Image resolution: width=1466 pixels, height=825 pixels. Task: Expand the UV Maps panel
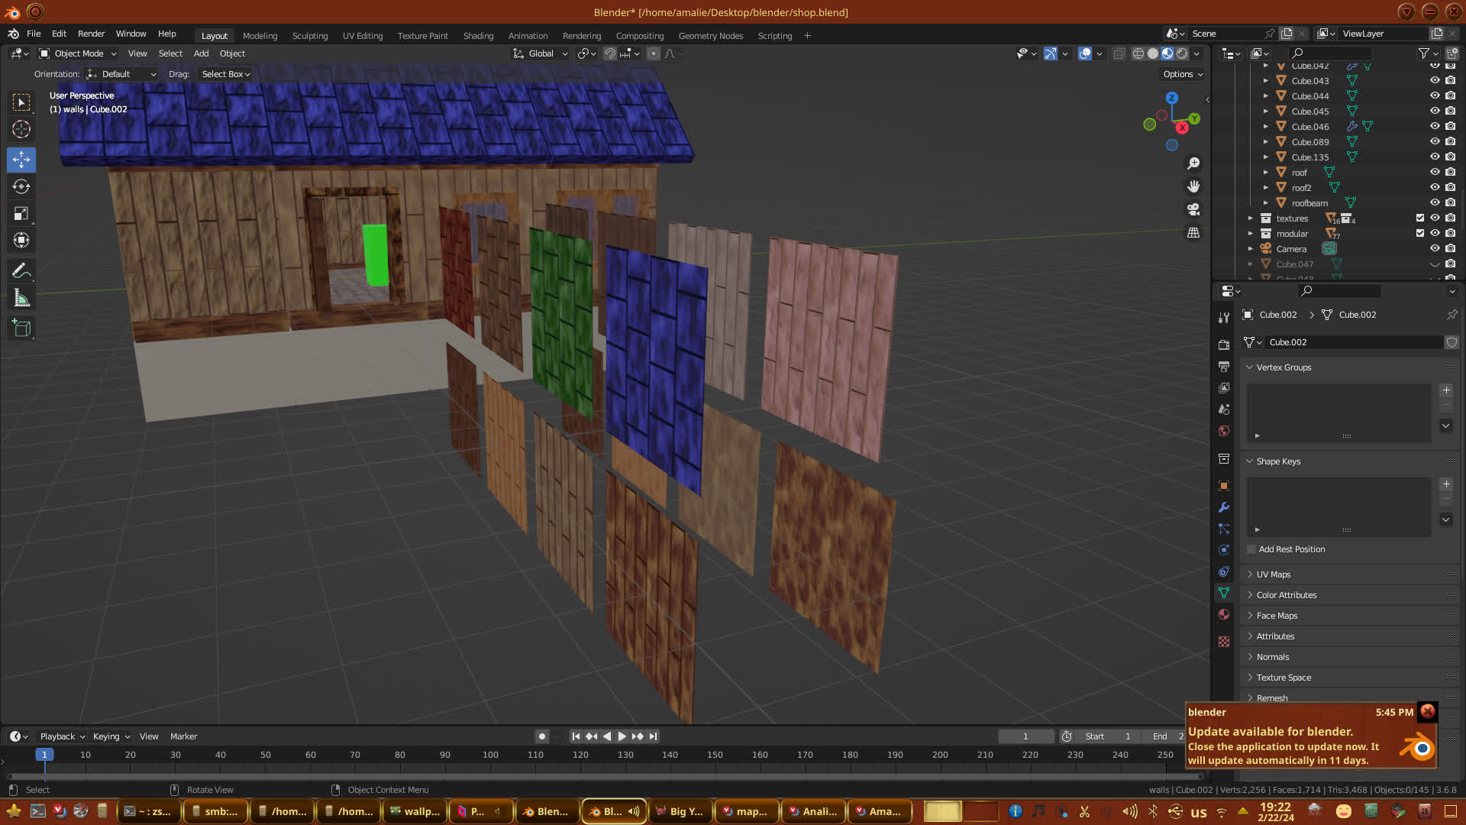point(1273,574)
